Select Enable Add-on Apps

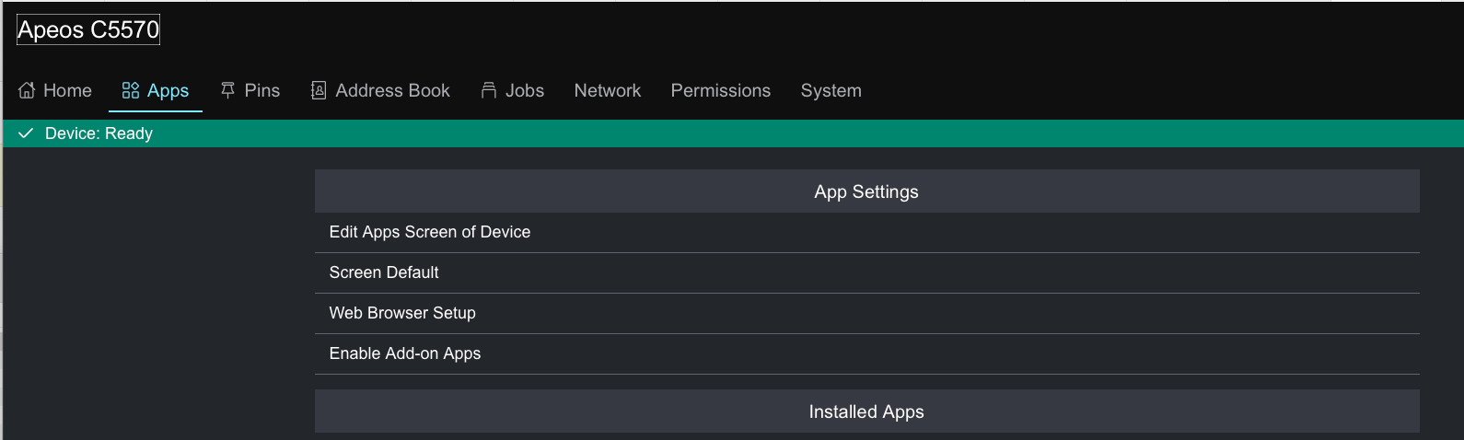click(x=405, y=353)
